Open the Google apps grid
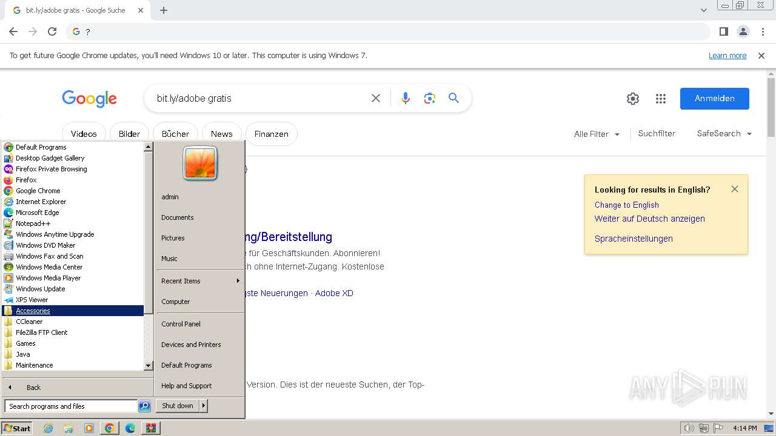 pos(661,99)
